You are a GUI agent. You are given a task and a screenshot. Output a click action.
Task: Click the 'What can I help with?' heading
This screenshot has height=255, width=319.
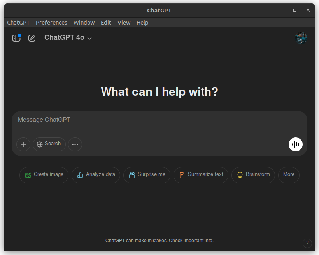(x=159, y=91)
